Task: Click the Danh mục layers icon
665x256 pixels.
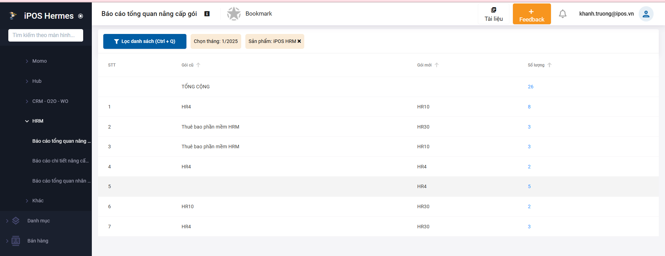Action: (16, 221)
